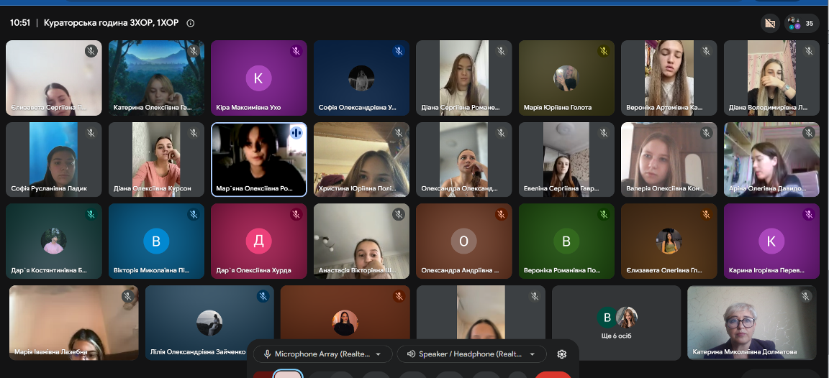The width and height of the screenshot is (829, 378).
Task: Click muted mic icon on Евеліна Сергіївна tile
Action: click(x=604, y=133)
